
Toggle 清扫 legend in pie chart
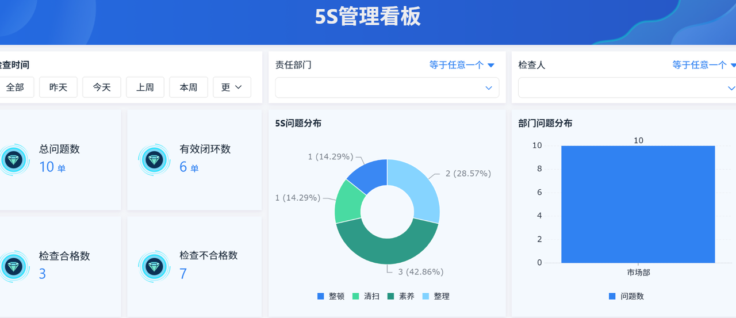[x=366, y=296]
